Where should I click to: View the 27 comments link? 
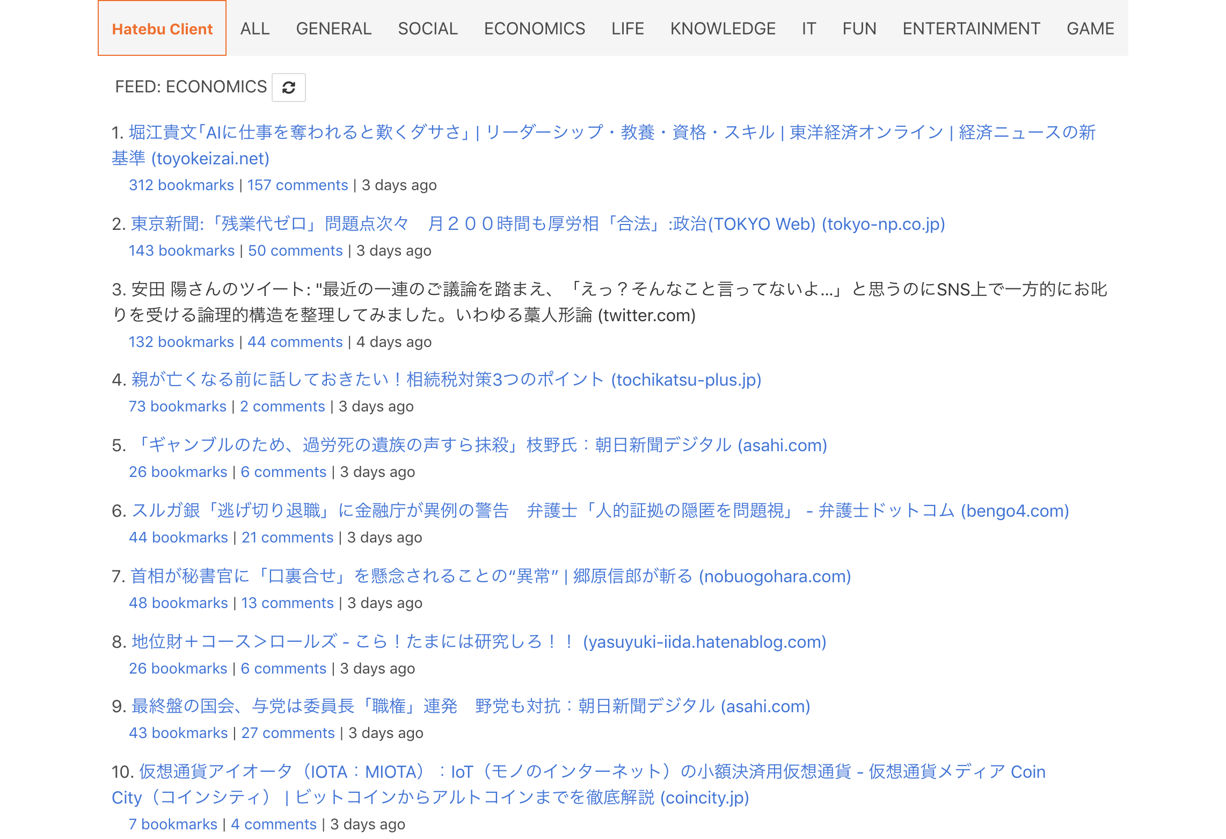(288, 733)
